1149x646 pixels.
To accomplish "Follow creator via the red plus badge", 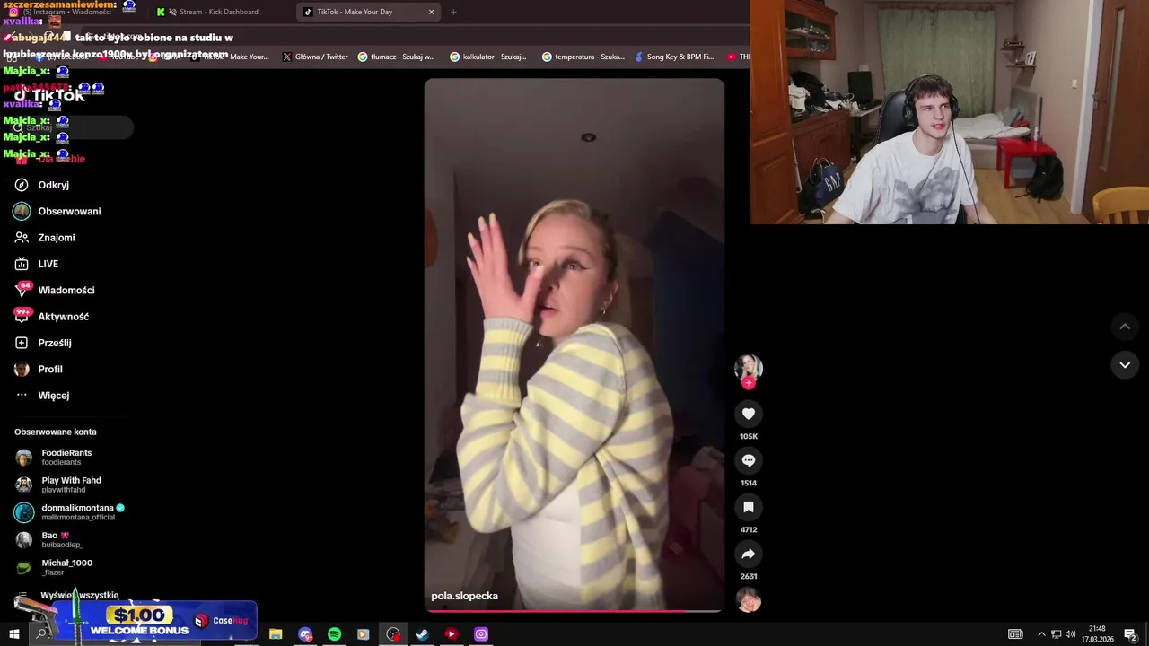I will [x=748, y=383].
